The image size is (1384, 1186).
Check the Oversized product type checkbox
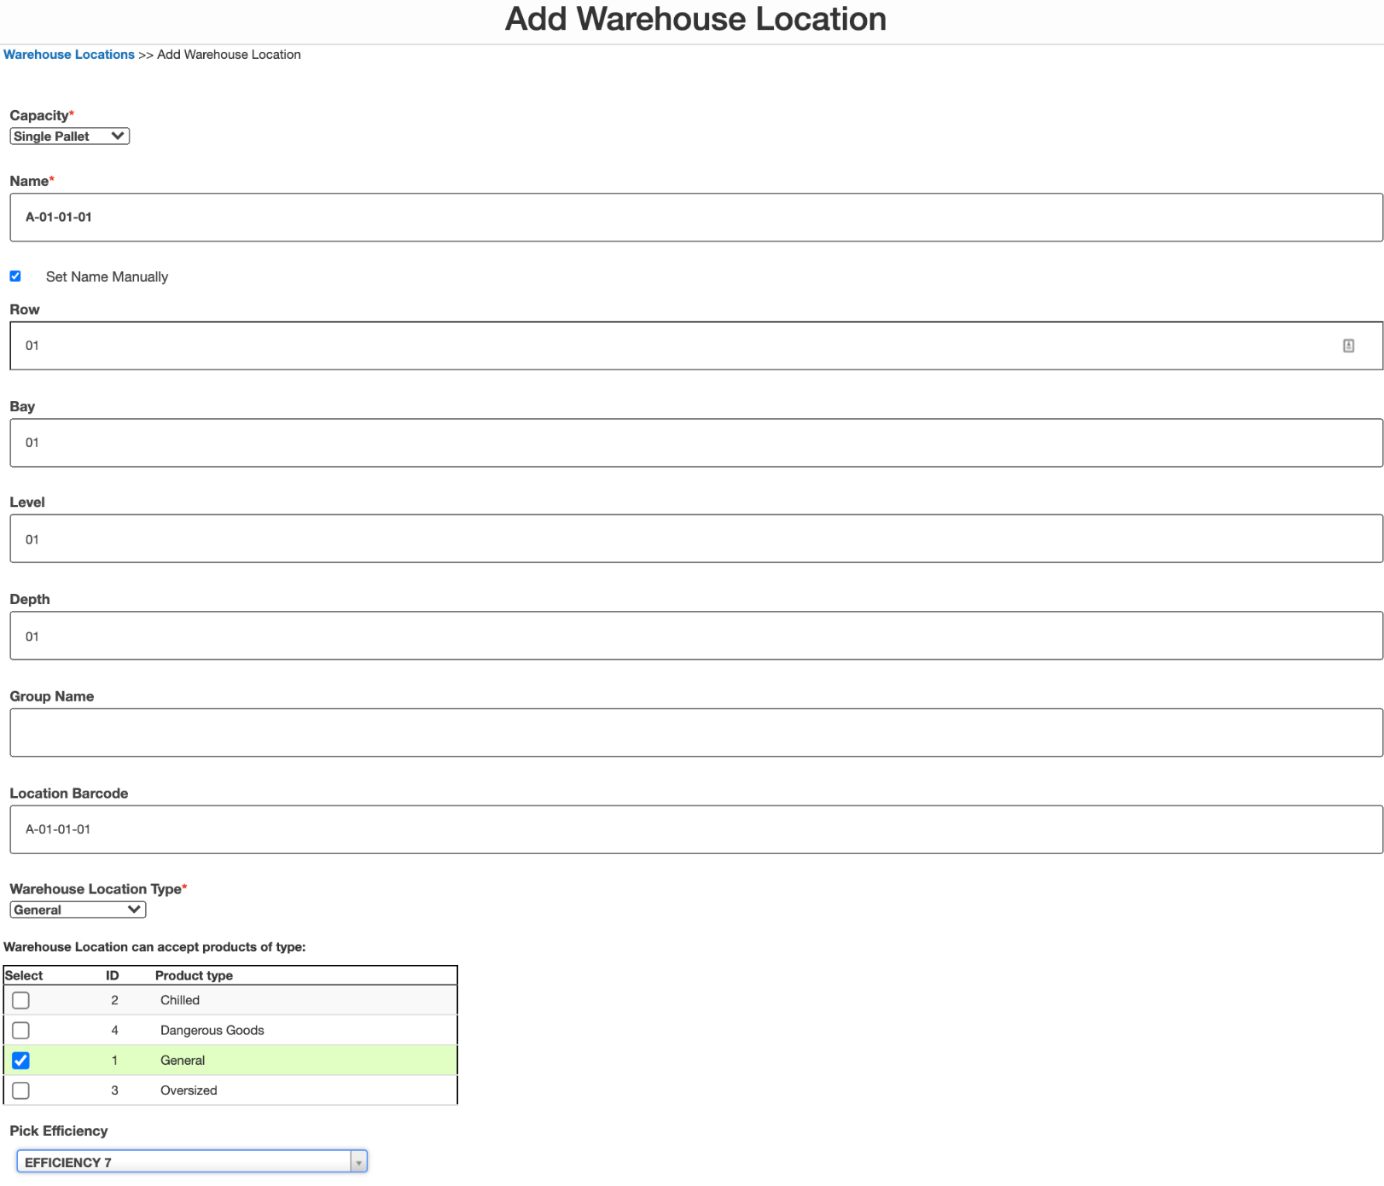[x=20, y=1090]
